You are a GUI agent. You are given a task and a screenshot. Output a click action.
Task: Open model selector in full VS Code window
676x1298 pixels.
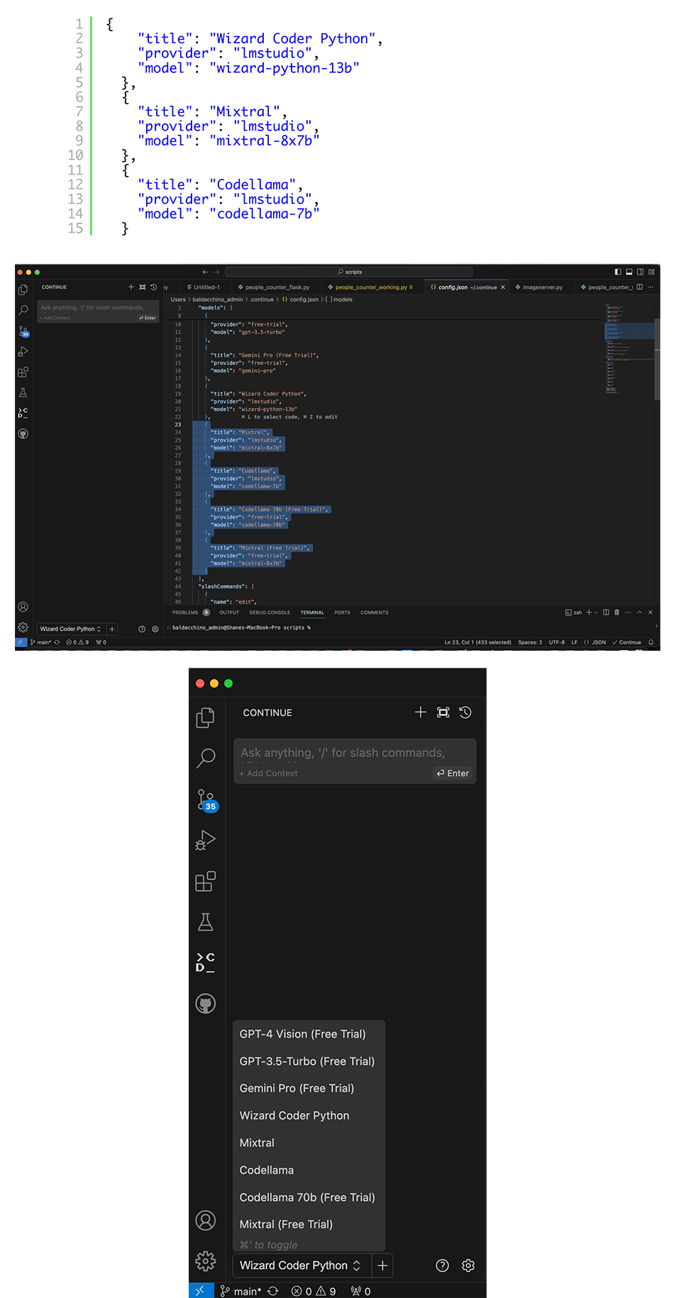tap(70, 629)
